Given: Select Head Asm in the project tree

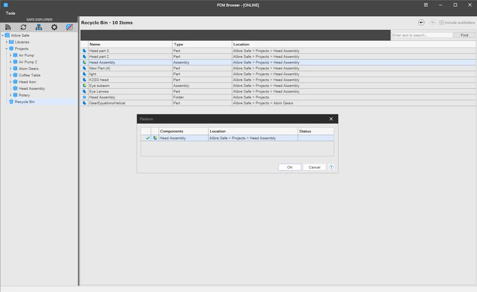Looking at the screenshot, I should tap(27, 82).
